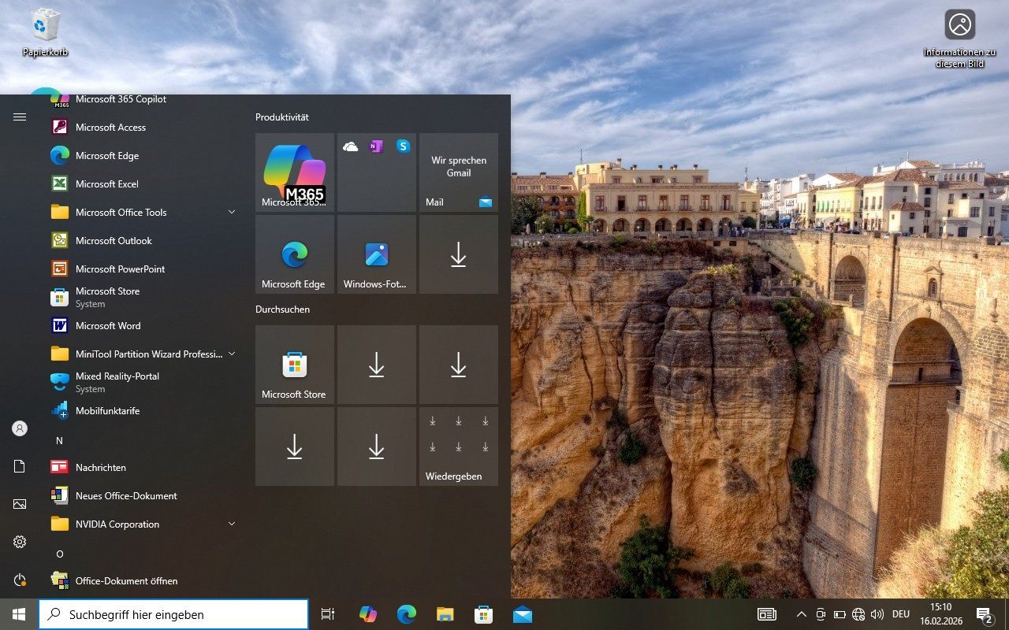
Task: Open the Microsoft Edge tile
Action: [x=295, y=254]
